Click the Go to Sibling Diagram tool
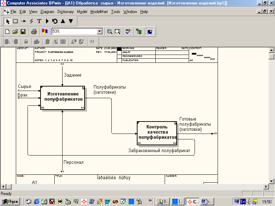This screenshot has height=206, width=275. 55,21
